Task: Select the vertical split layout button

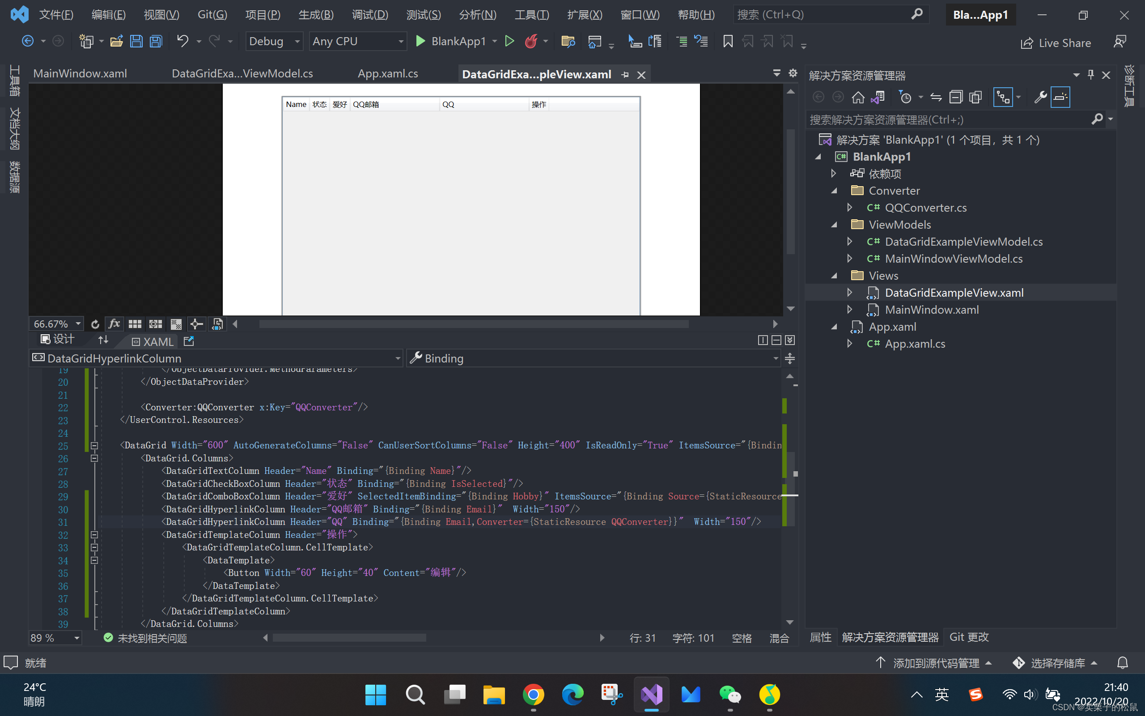Action: click(762, 340)
